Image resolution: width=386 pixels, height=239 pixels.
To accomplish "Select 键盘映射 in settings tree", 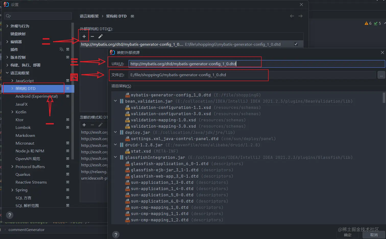I will [18, 34].
